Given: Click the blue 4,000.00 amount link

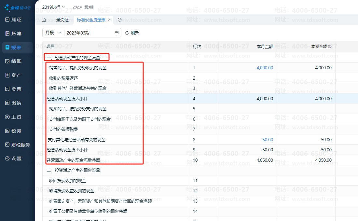Looking at the screenshot, I should coord(265,68).
